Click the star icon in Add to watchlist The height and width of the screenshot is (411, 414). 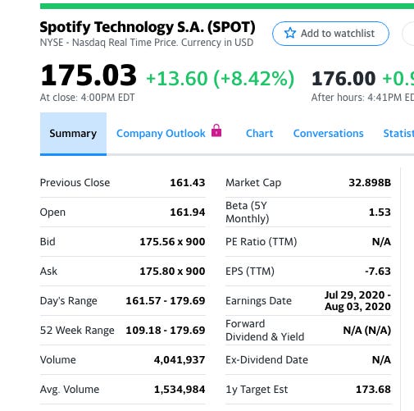290,33
